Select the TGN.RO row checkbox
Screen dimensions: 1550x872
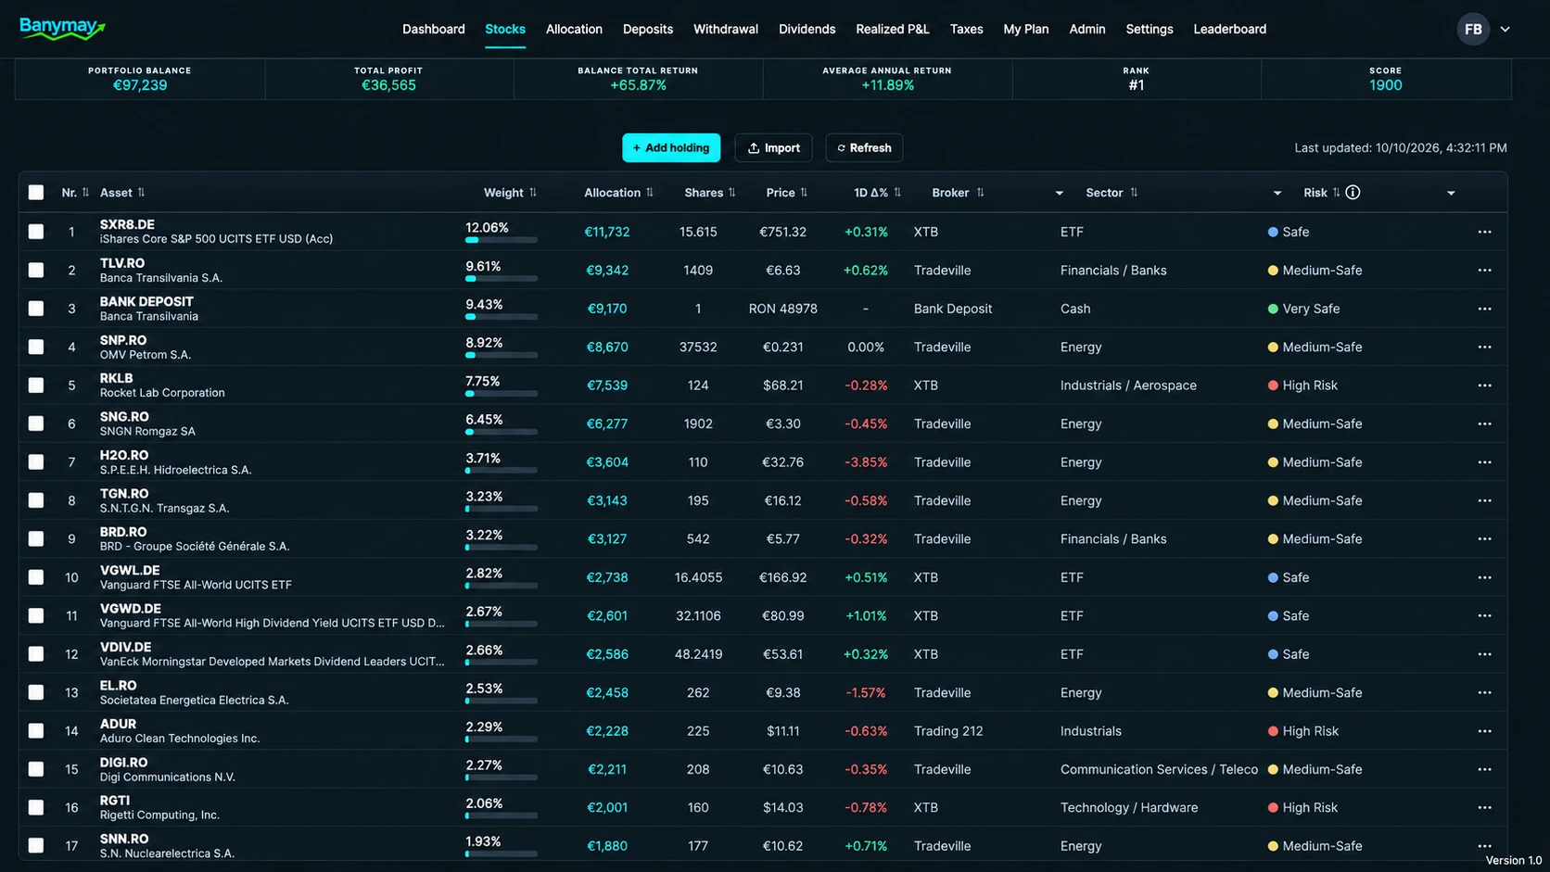[36, 500]
